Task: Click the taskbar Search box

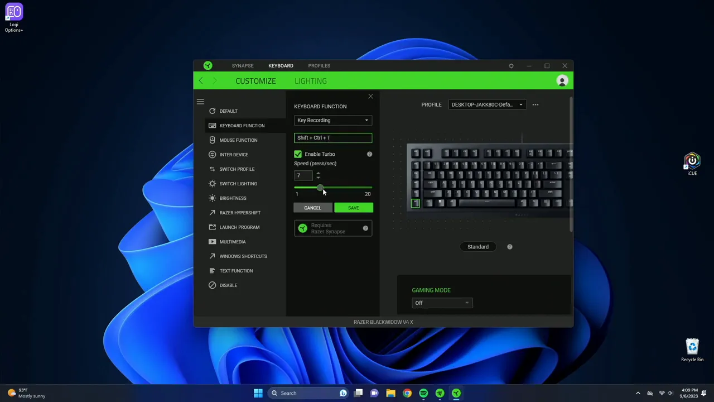Action: coord(307,393)
